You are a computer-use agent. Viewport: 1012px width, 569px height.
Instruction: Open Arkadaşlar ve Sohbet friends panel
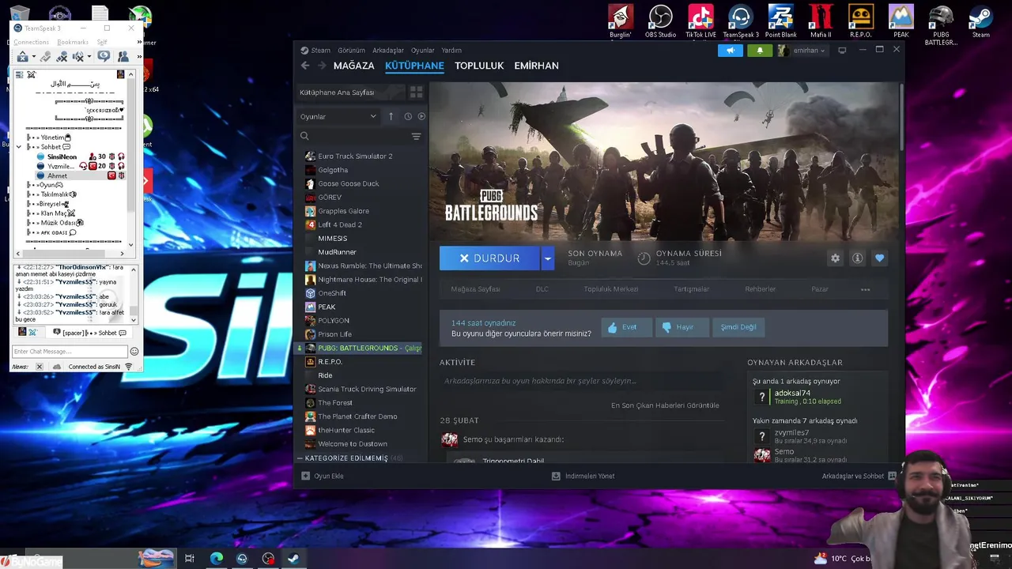(x=859, y=477)
